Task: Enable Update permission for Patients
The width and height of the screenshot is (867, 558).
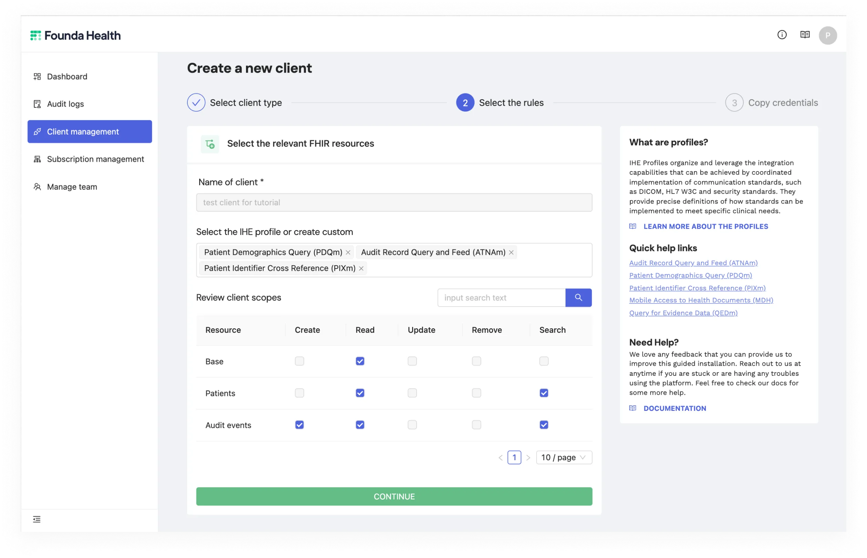Action: [412, 393]
